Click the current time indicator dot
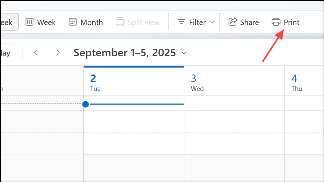324x182 pixels. pos(85,104)
